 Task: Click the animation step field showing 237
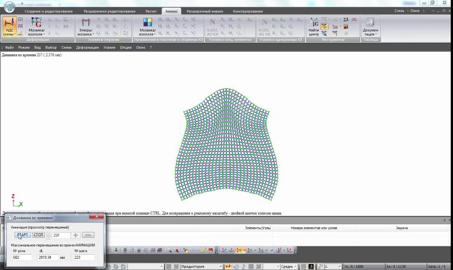tap(61, 235)
